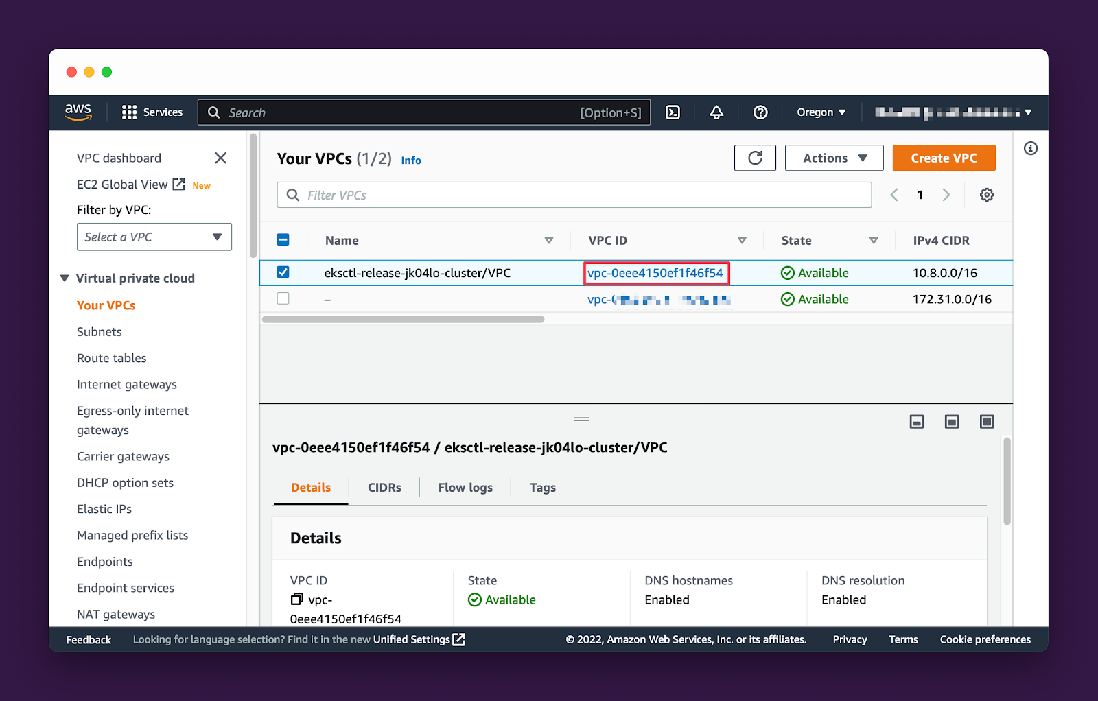
Task: Click the Filter VPCs input
Action: click(574, 195)
